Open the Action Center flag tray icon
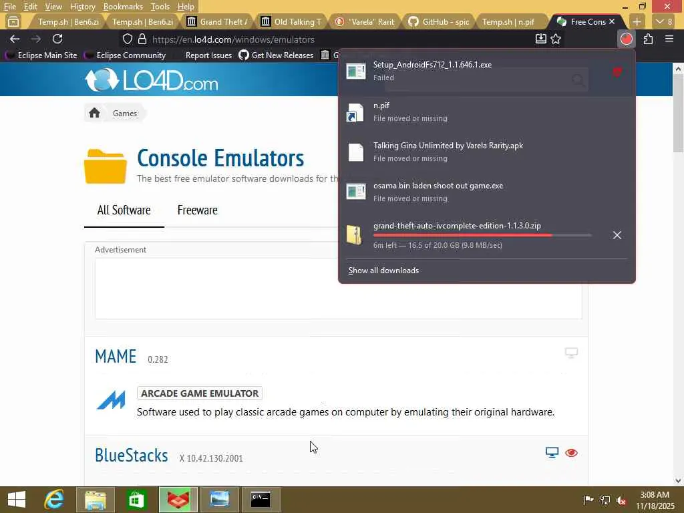The image size is (684, 513). [588, 500]
